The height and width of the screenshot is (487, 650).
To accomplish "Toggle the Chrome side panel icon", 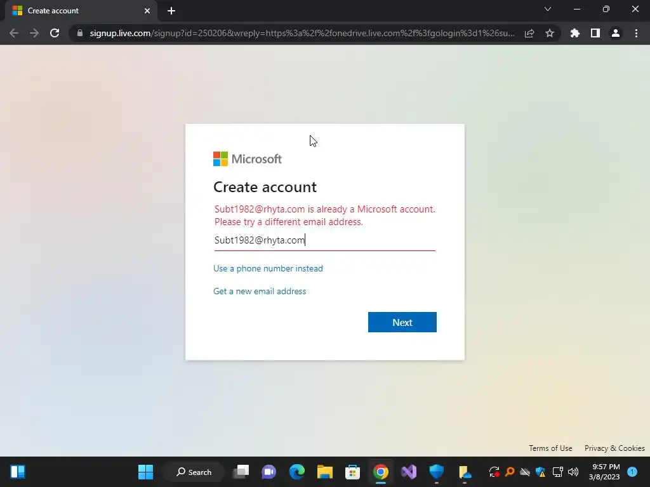I will point(595,33).
